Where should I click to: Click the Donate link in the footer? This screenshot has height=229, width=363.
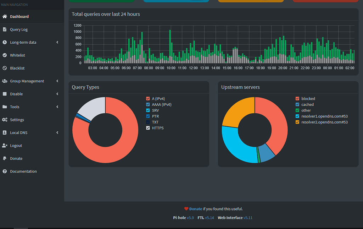[x=196, y=209]
